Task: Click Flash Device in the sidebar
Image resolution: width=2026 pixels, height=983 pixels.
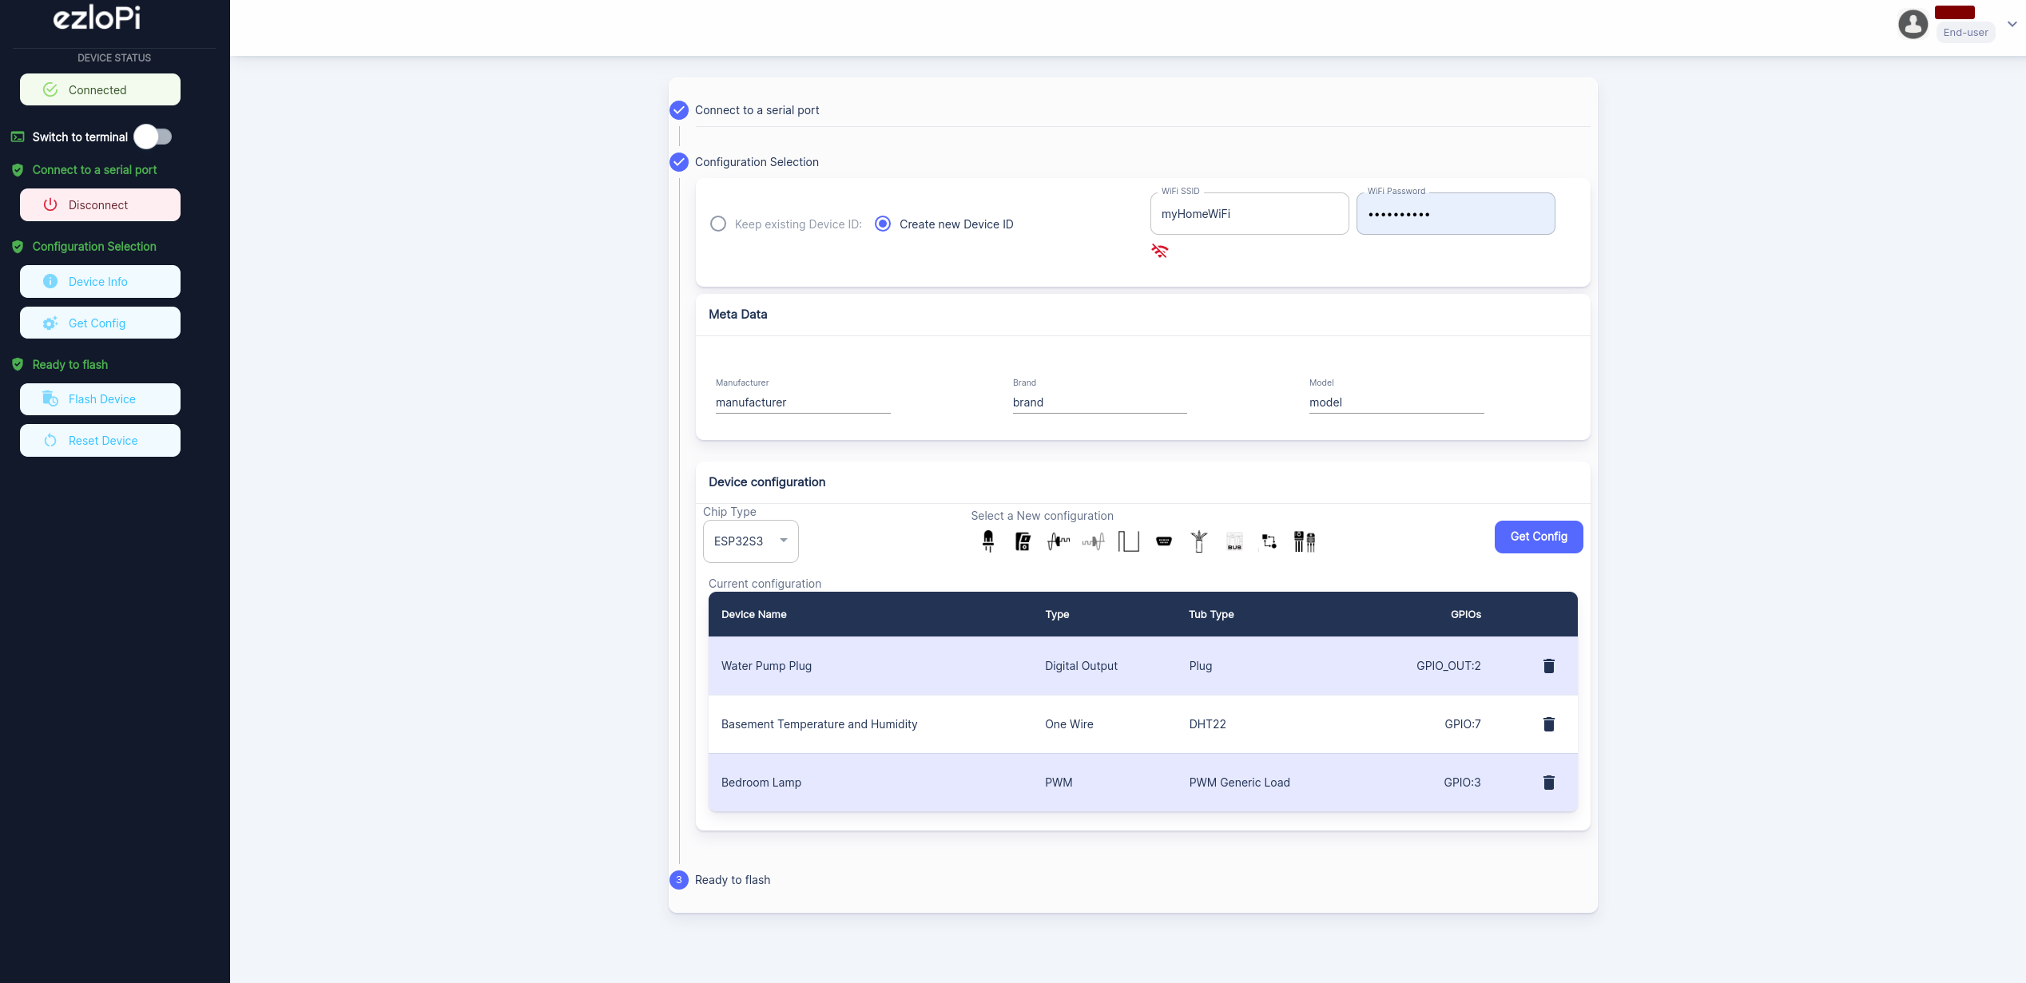Action: [100, 399]
